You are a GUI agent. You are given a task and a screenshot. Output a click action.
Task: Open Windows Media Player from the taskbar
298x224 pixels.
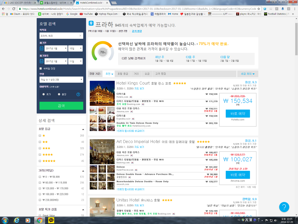coord(28,220)
